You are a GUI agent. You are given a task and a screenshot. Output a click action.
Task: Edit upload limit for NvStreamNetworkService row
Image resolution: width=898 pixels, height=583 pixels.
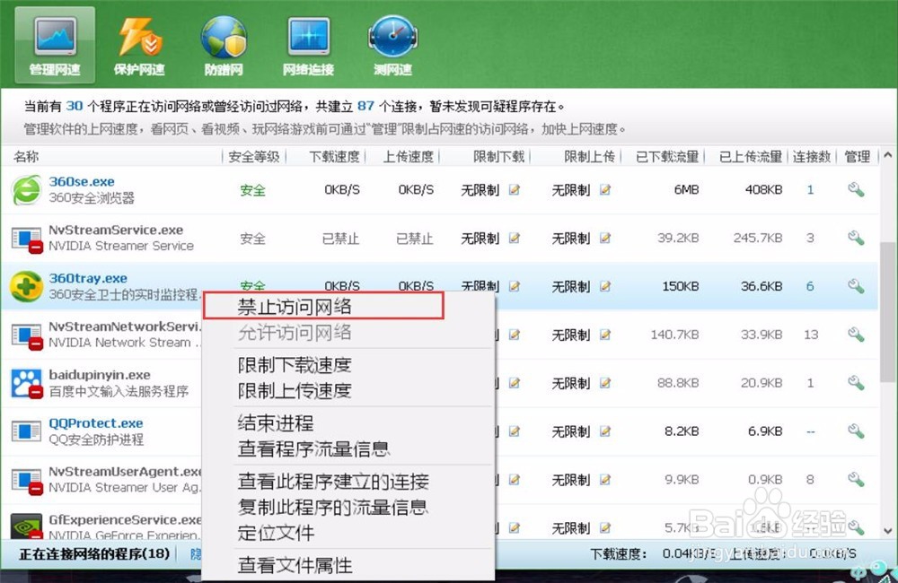(604, 335)
